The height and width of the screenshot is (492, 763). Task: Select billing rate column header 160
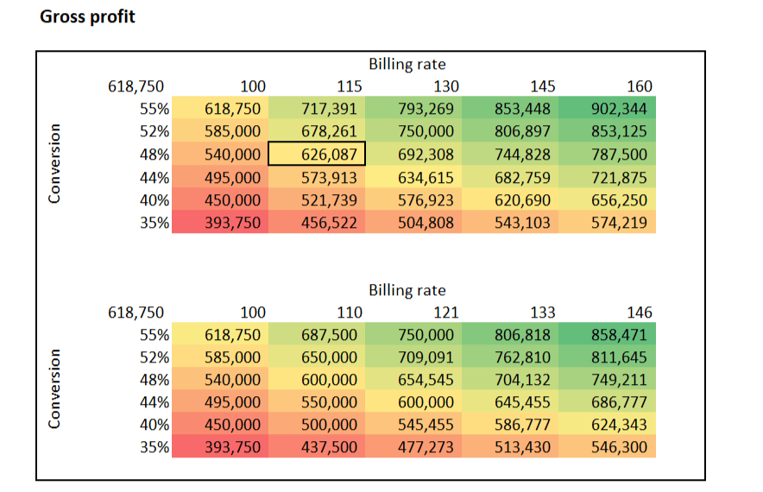(640, 86)
